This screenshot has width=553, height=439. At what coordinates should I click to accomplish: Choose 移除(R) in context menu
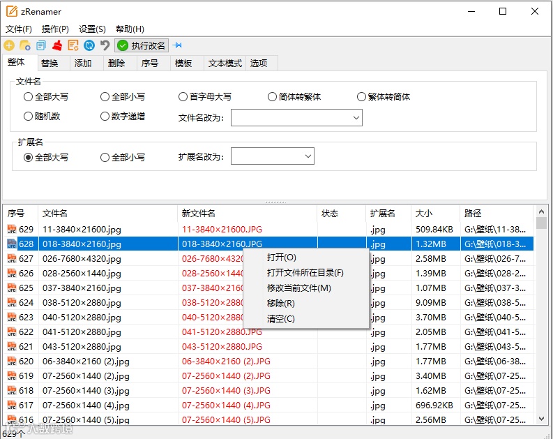coord(306,304)
